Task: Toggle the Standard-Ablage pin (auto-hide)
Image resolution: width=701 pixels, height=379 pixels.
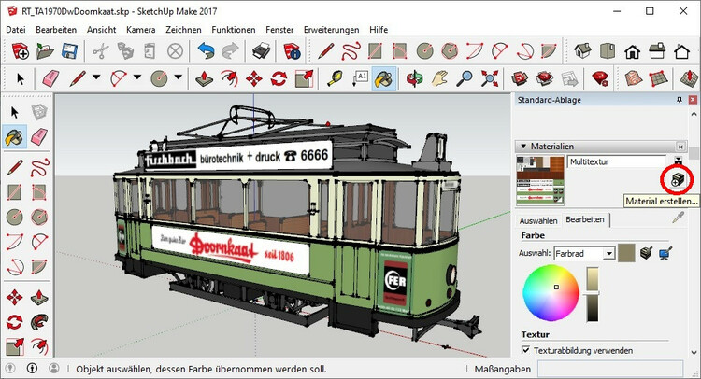Action: pos(680,100)
